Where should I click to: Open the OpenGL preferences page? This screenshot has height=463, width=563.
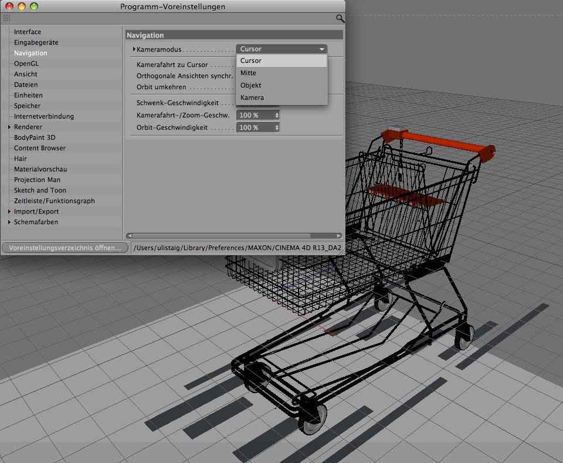tap(26, 64)
